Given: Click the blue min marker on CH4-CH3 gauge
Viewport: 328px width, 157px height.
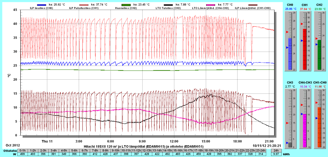Looking at the screenshot, I should coord(301,114).
